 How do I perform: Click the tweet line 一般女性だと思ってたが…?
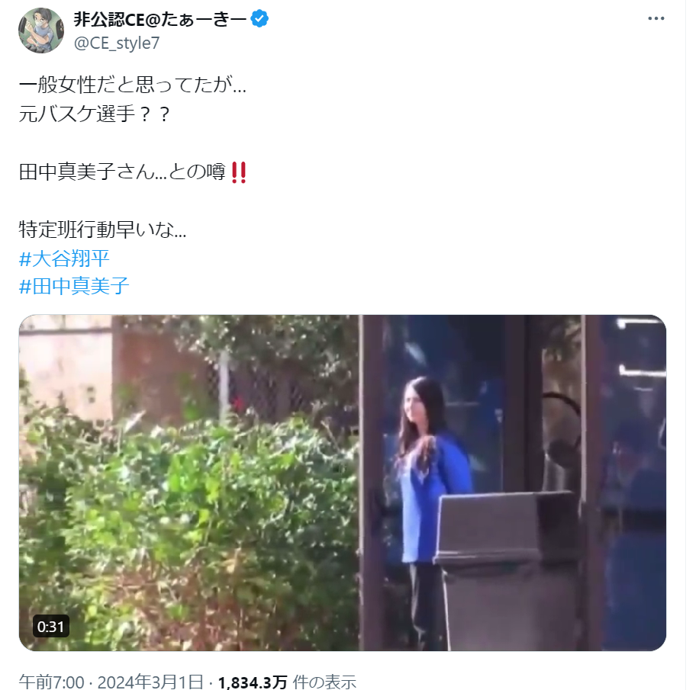[x=133, y=85]
